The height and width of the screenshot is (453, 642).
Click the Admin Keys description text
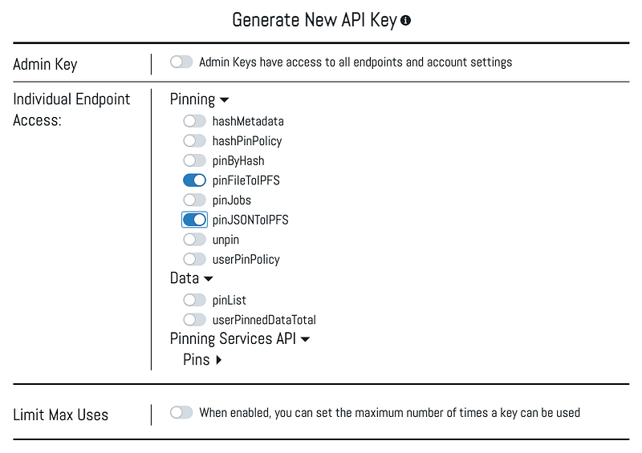point(355,62)
